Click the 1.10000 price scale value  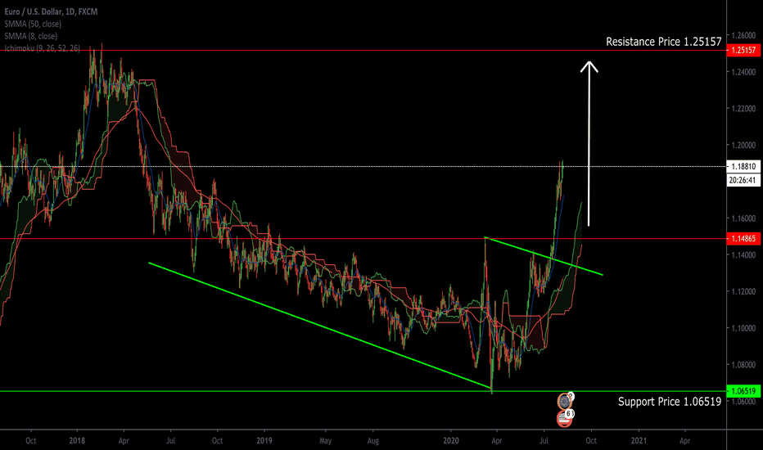pos(744,328)
